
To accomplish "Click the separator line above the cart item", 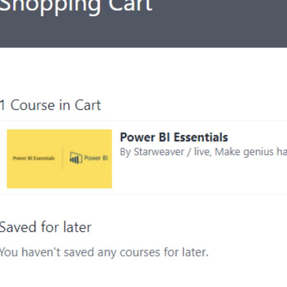I will pos(143,121).
